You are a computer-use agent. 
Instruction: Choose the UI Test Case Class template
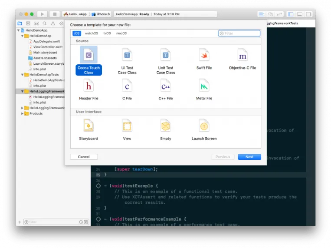coord(127,61)
